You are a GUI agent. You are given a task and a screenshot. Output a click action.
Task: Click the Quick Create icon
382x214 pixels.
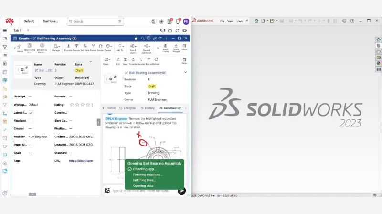pos(166,47)
